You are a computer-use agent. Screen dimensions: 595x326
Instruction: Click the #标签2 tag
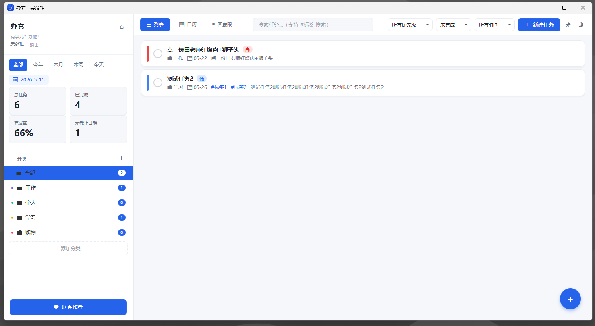(238, 87)
